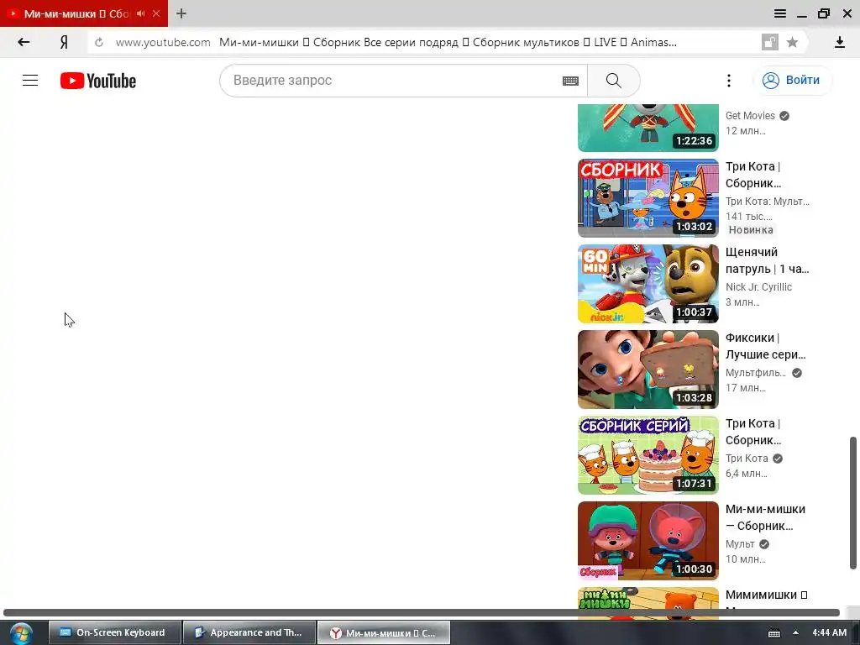Open the Nick Jr. Cyrillic channel name

coord(758,287)
